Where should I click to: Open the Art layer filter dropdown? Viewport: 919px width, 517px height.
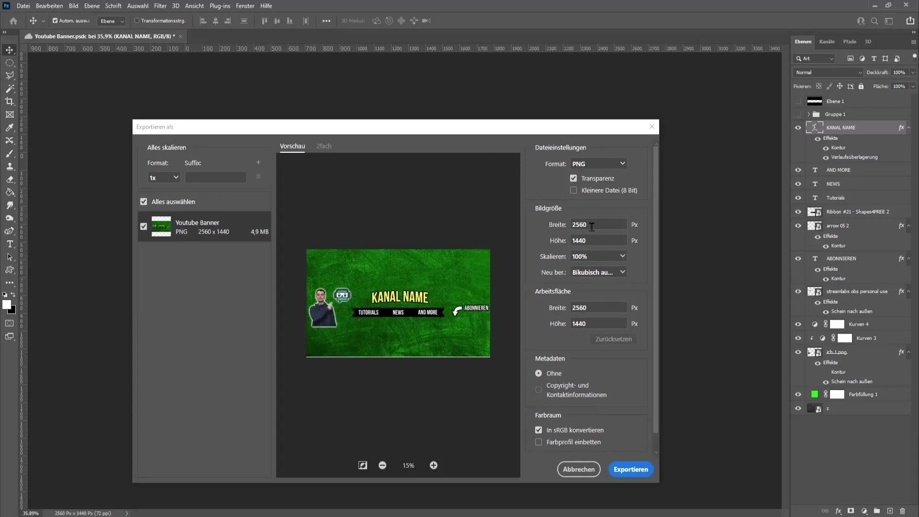(815, 58)
